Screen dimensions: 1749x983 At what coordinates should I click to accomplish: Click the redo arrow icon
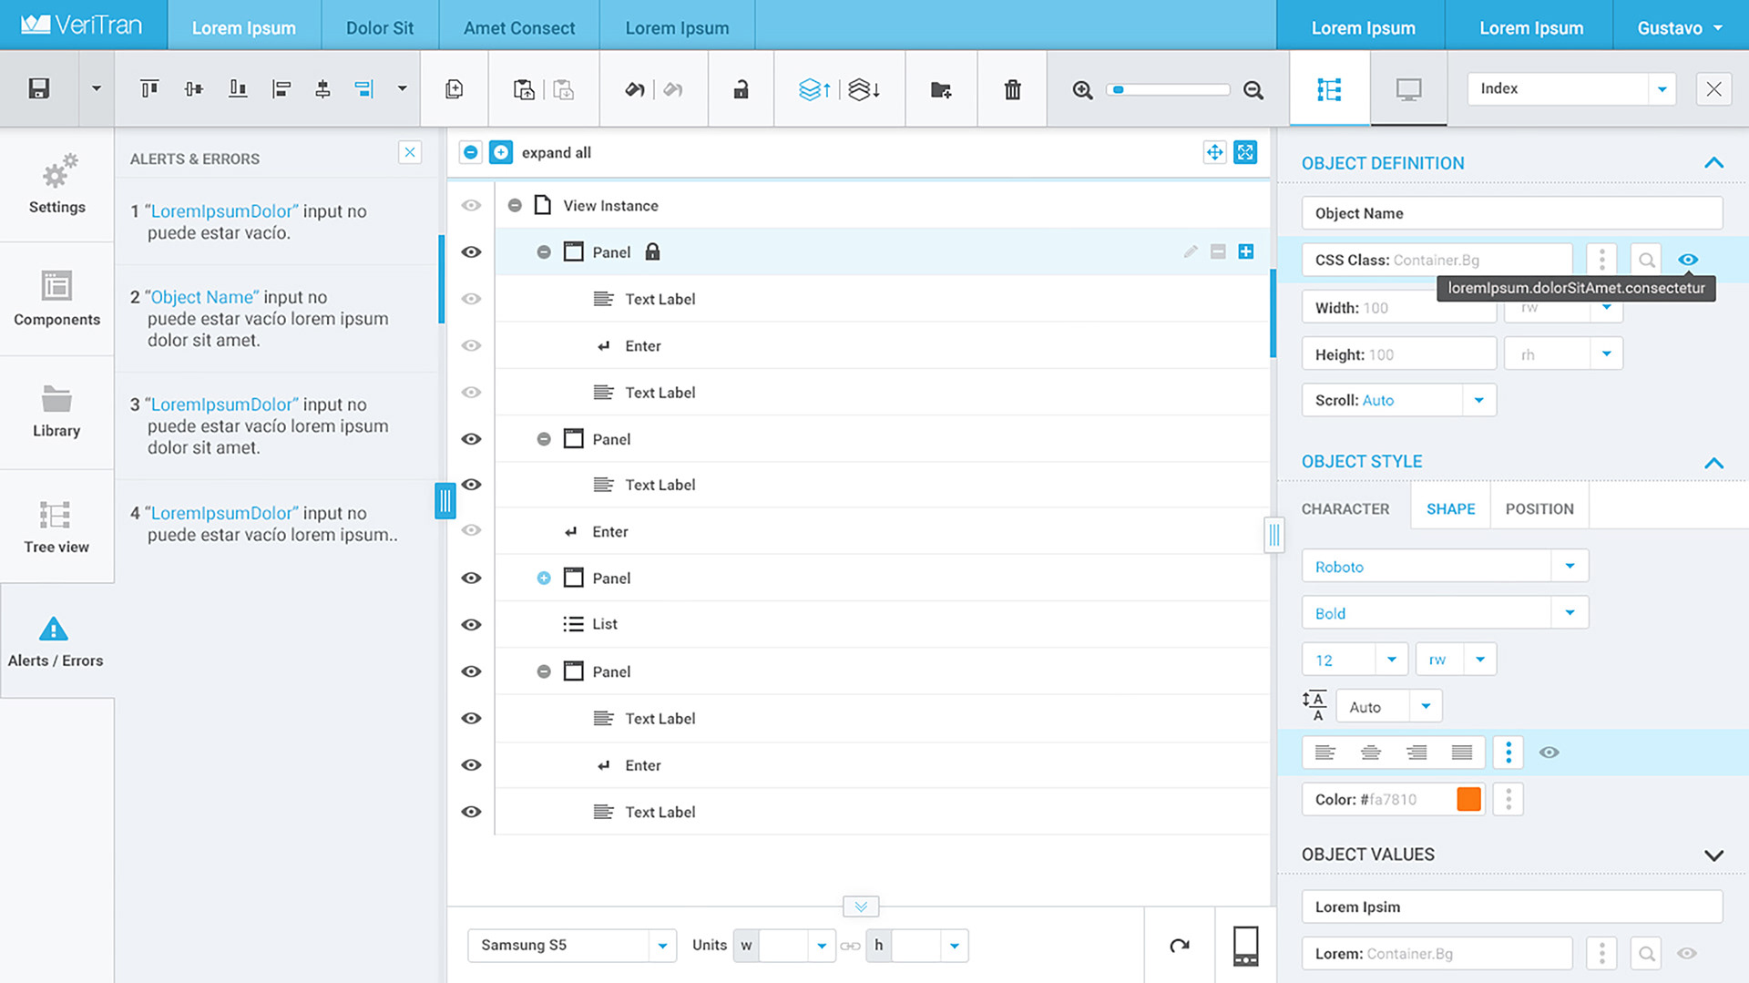(673, 88)
